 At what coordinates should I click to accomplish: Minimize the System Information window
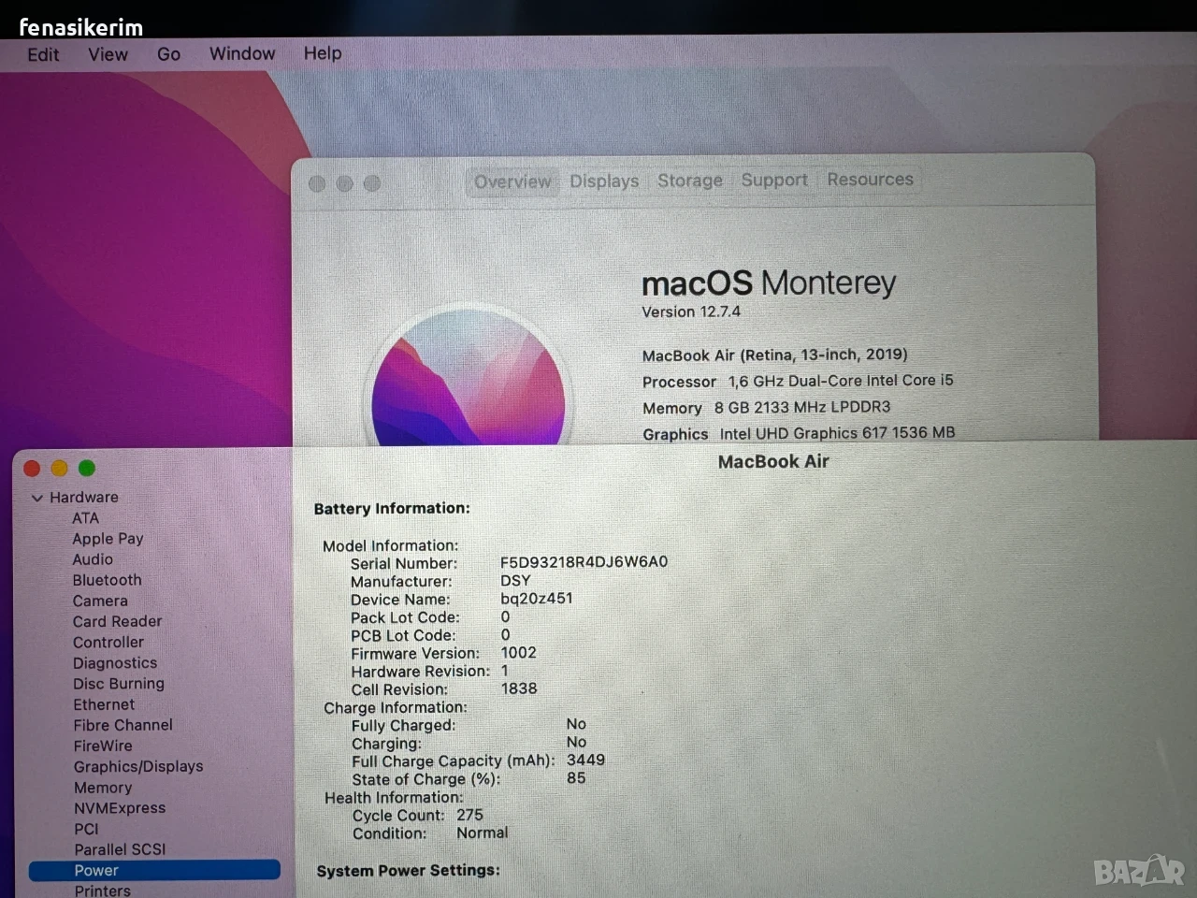(59, 468)
